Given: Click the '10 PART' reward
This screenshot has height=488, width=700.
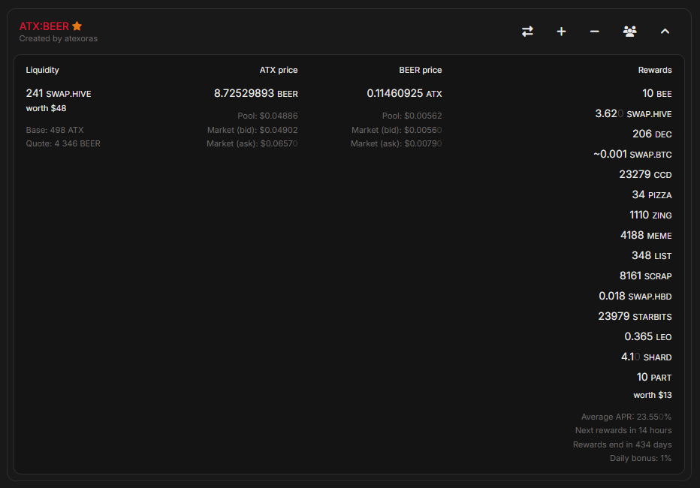Looking at the screenshot, I should [x=654, y=378].
